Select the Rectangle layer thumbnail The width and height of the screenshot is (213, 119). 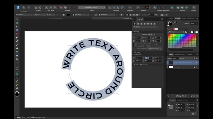(171, 67)
